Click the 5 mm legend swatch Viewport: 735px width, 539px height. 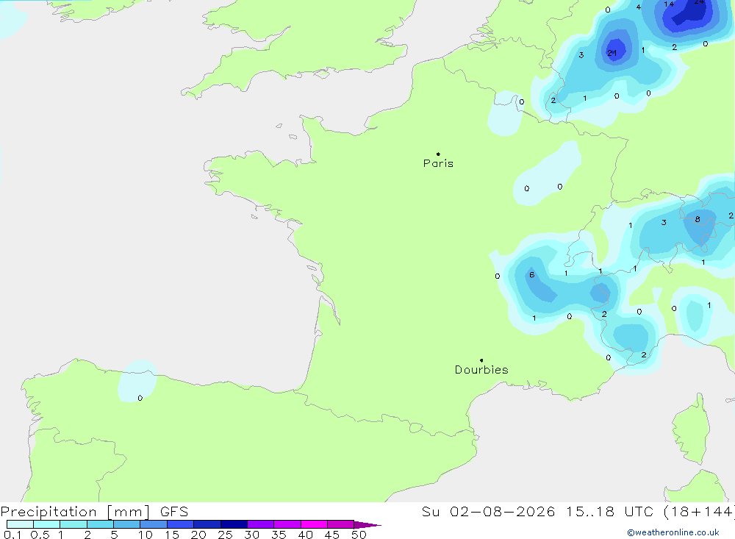[x=127, y=524]
